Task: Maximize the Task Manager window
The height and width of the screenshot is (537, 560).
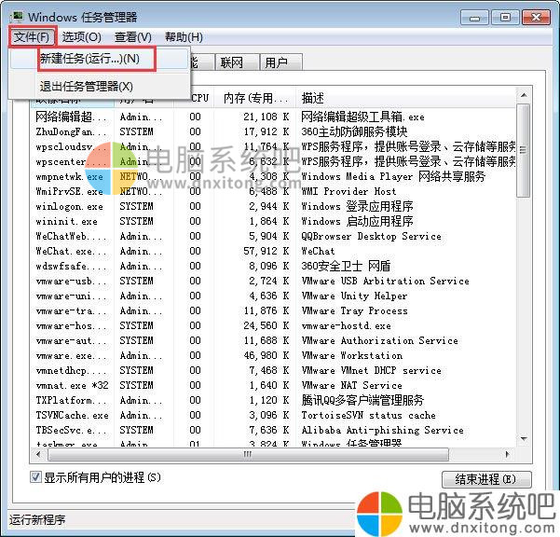Action: (x=505, y=17)
